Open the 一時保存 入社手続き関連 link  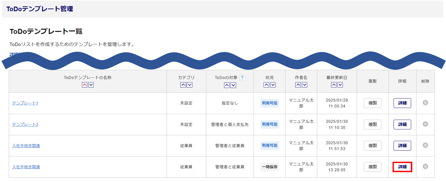click(26, 167)
